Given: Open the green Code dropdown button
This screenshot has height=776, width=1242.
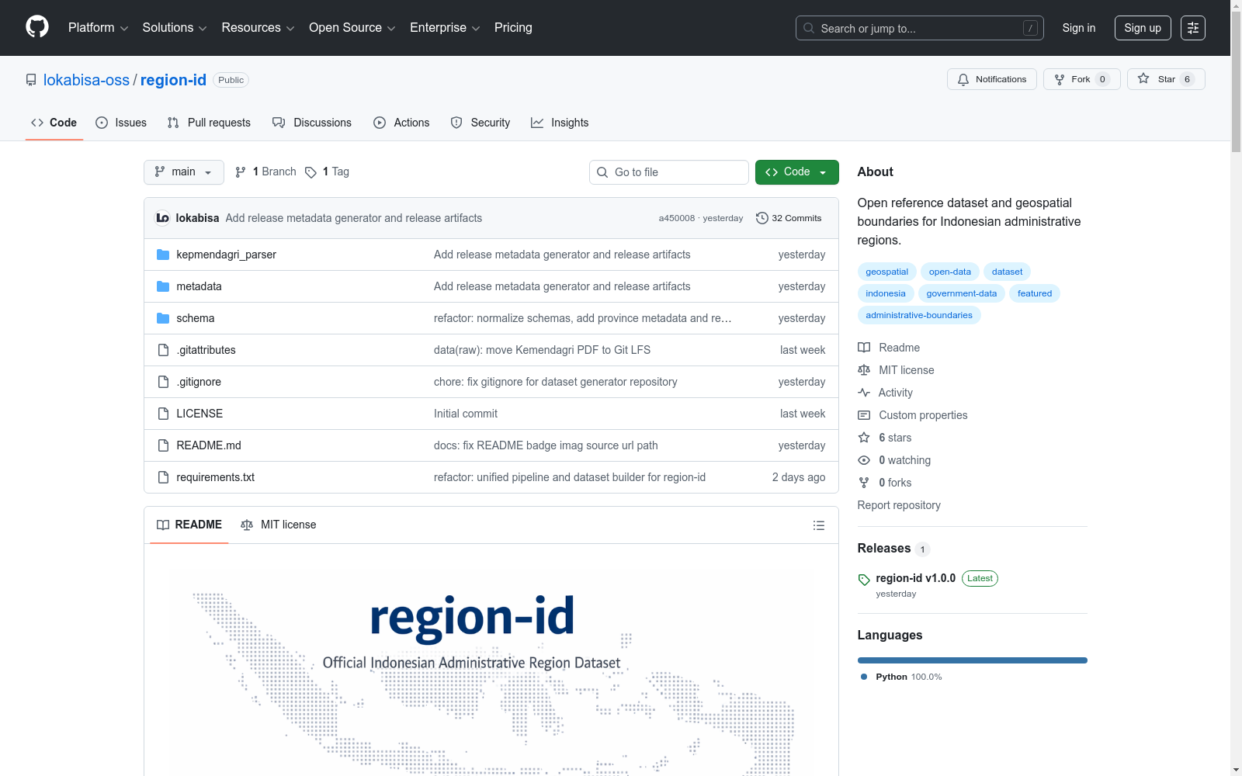Looking at the screenshot, I should pos(796,172).
